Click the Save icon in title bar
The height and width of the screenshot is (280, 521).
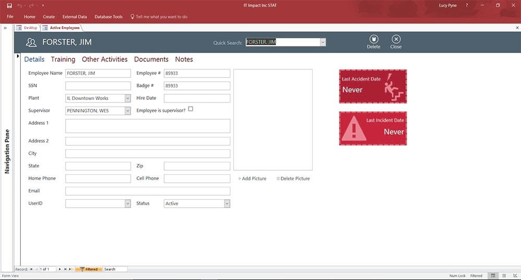(x=9, y=6)
